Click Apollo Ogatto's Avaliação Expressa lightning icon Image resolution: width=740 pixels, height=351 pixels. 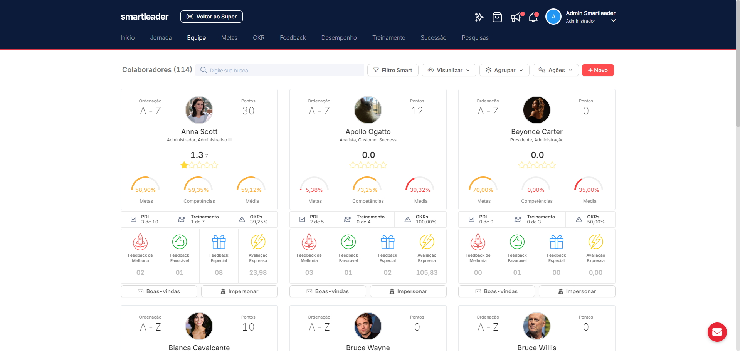pyautogui.click(x=427, y=242)
